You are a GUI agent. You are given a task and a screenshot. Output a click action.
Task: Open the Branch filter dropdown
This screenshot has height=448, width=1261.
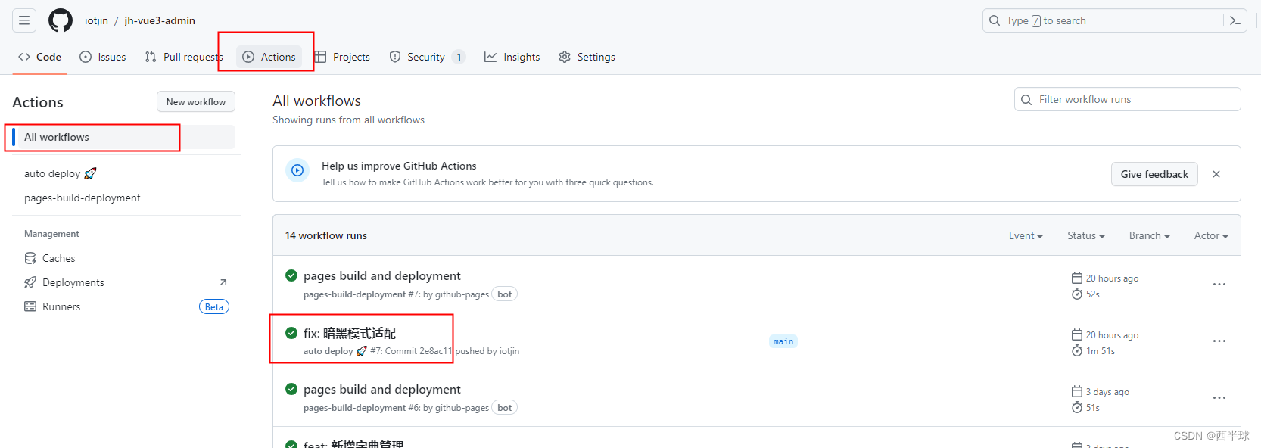[x=1150, y=235]
